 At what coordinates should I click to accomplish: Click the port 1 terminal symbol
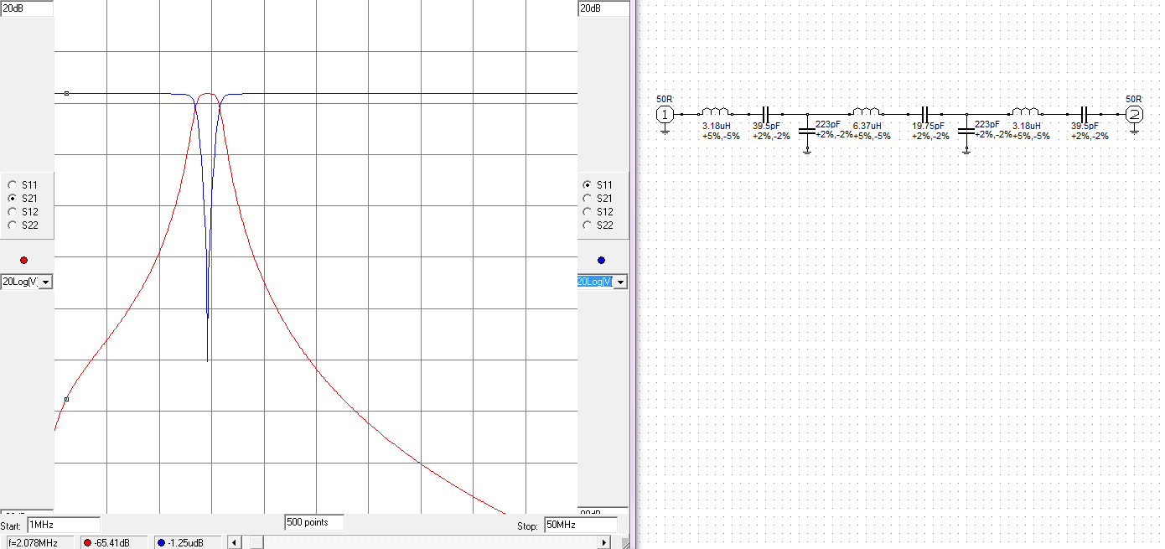coord(664,114)
